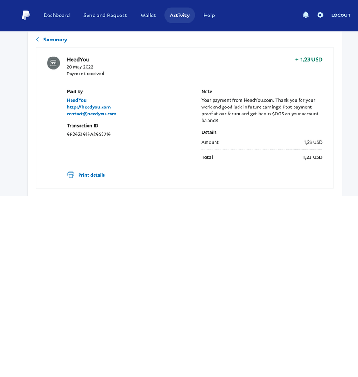Click the HeedYou transaction title

tap(78, 60)
